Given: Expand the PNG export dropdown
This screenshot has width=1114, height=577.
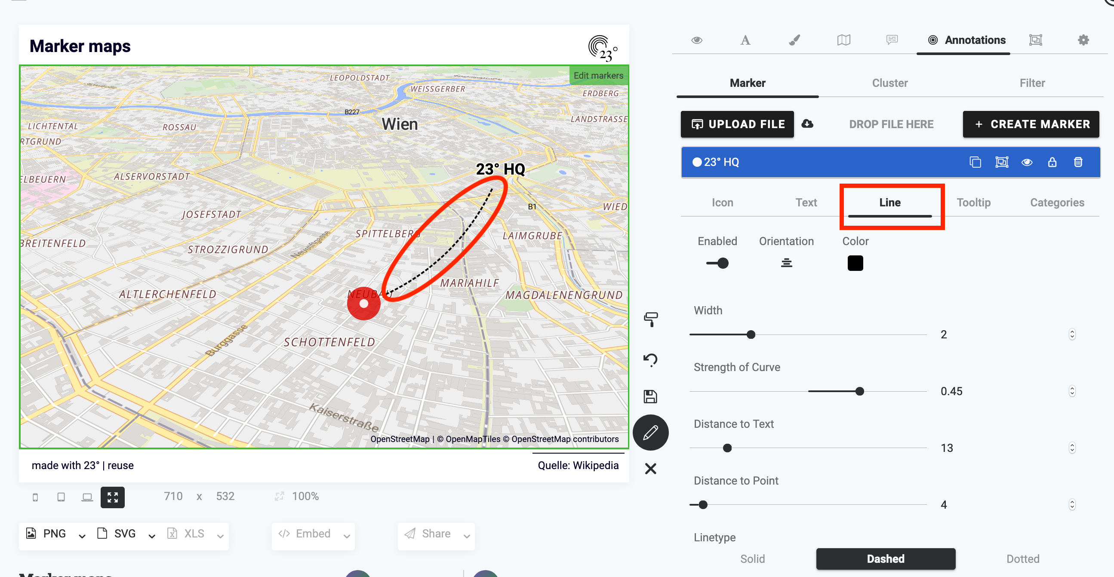Looking at the screenshot, I should coord(82,536).
